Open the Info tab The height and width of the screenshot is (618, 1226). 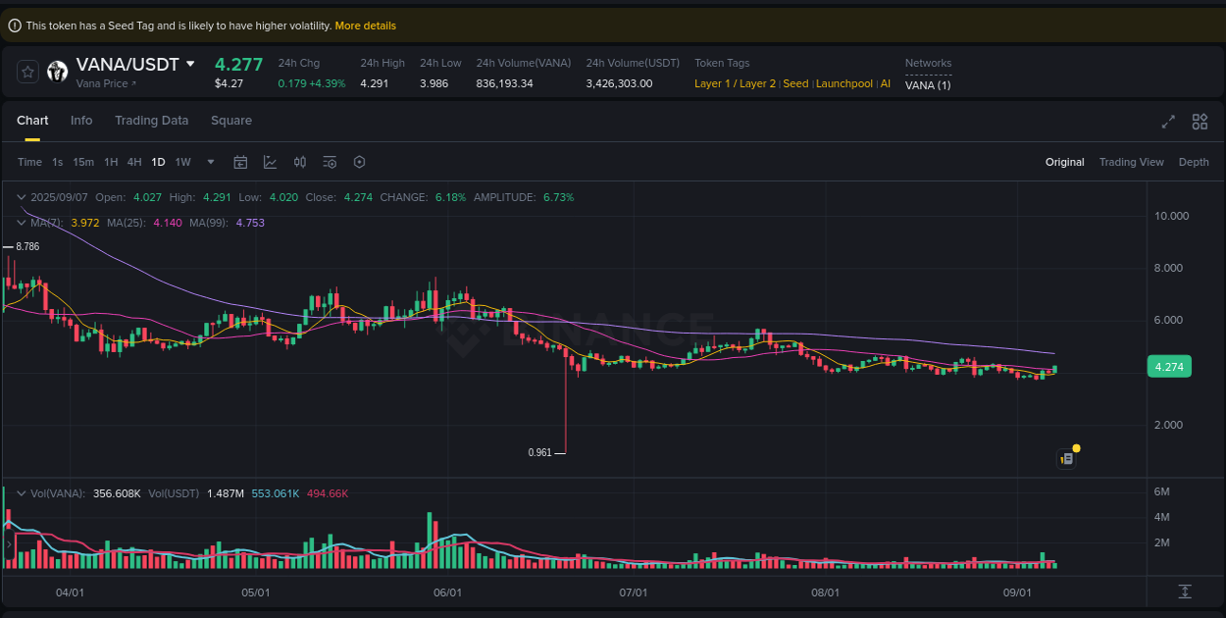pyautogui.click(x=81, y=120)
